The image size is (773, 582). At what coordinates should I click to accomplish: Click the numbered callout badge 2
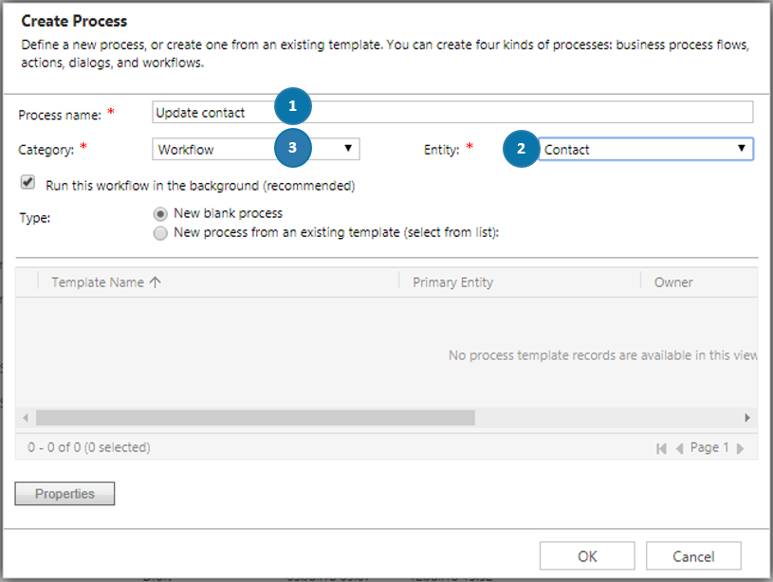[521, 149]
